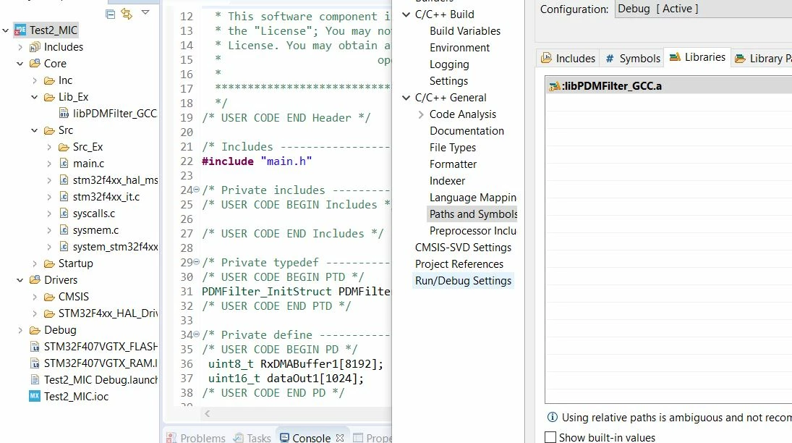Collapse the Test2_MIC project node
The image size is (792, 443).
pos(6,30)
